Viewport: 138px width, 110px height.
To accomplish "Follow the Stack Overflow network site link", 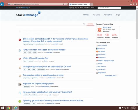I will coord(102,46).
